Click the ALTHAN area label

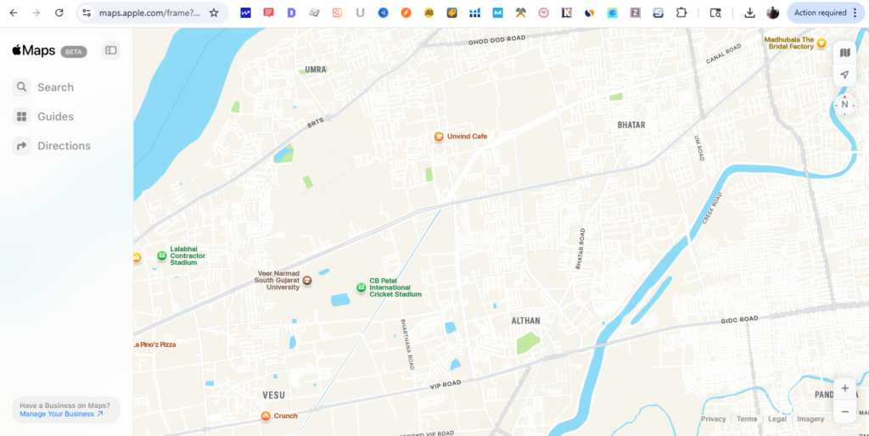coord(525,321)
